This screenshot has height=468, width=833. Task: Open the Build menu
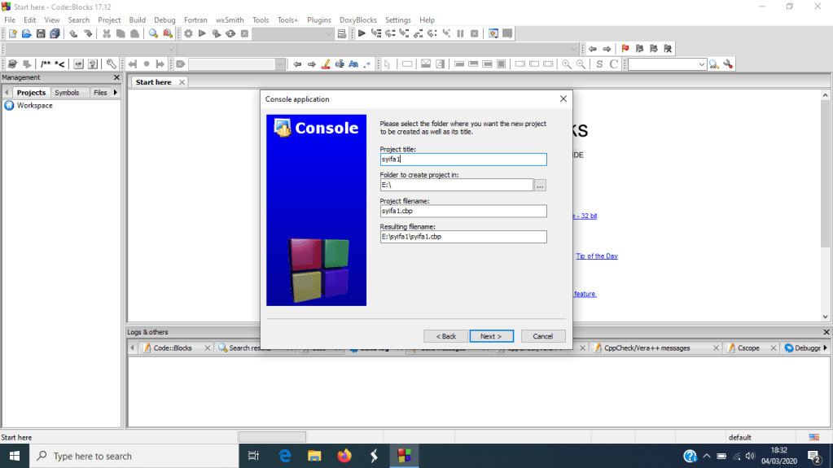tap(138, 20)
